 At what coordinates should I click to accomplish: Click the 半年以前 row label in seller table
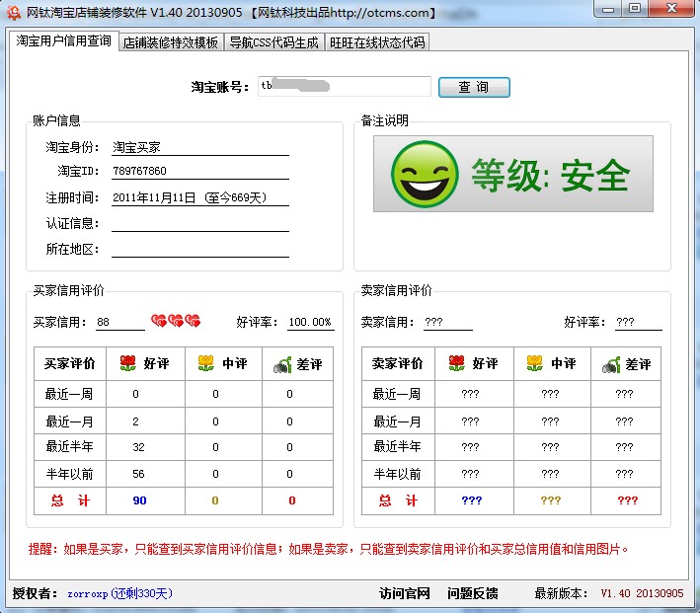click(x=397, y=474)
